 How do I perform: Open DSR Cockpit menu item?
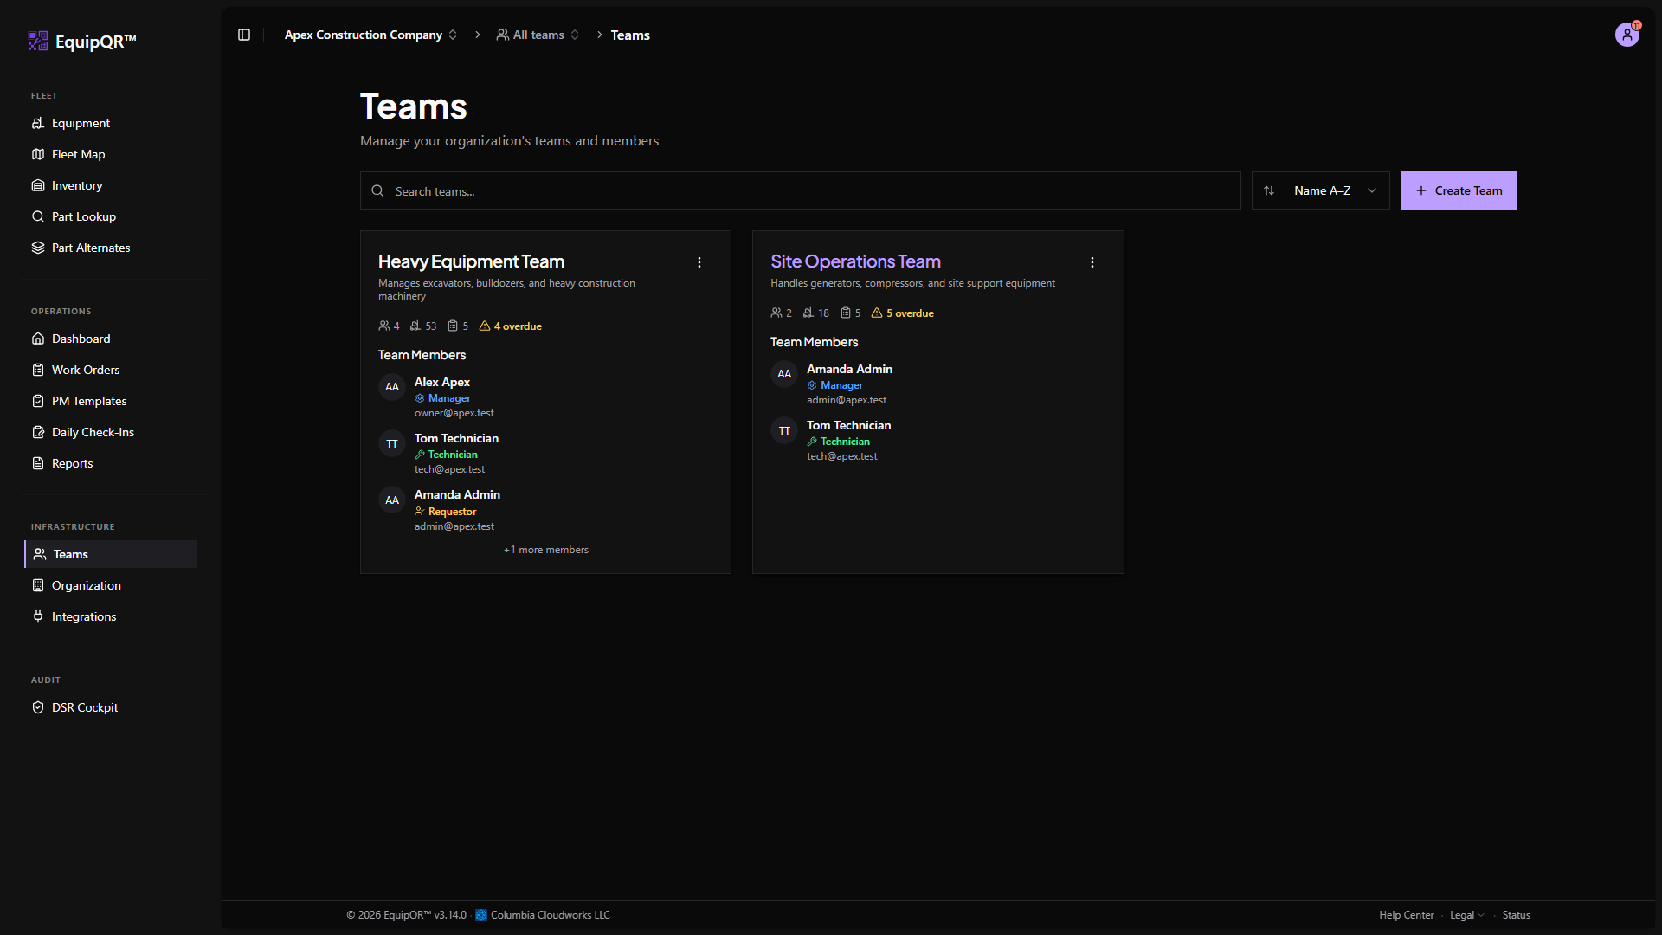pos(111,707)
